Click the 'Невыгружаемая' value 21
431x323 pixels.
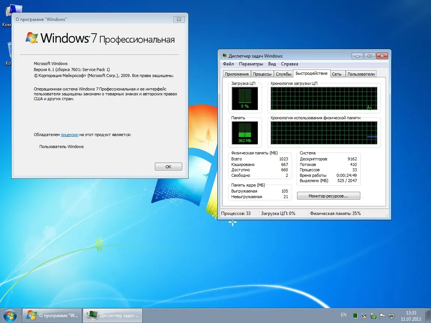click(x=286, y=197)
